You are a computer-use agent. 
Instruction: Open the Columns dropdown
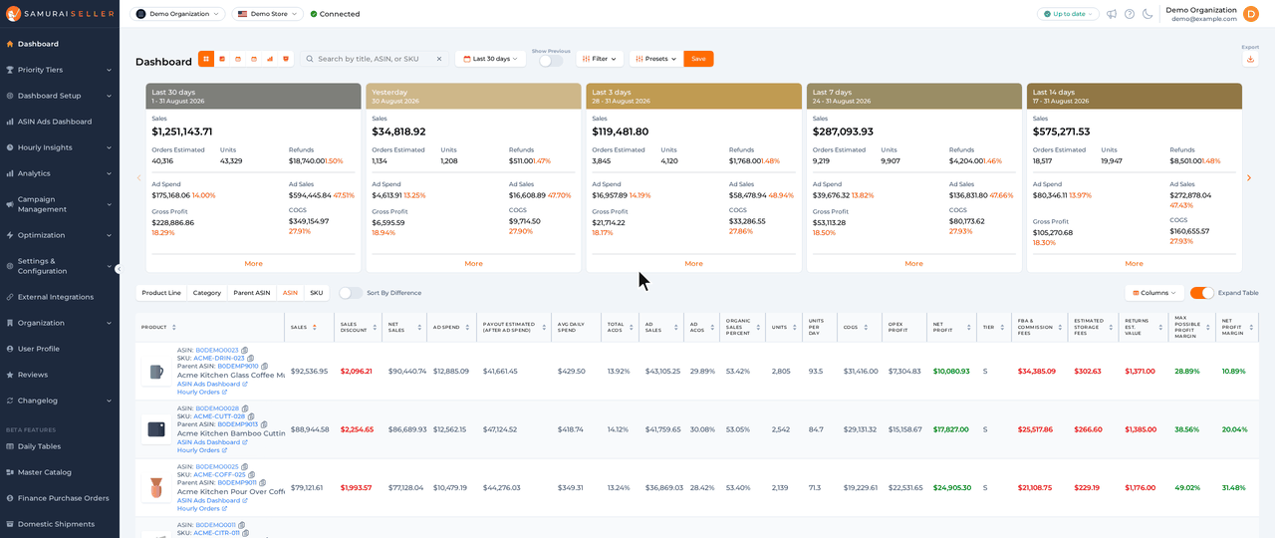tap(1154, 293)
